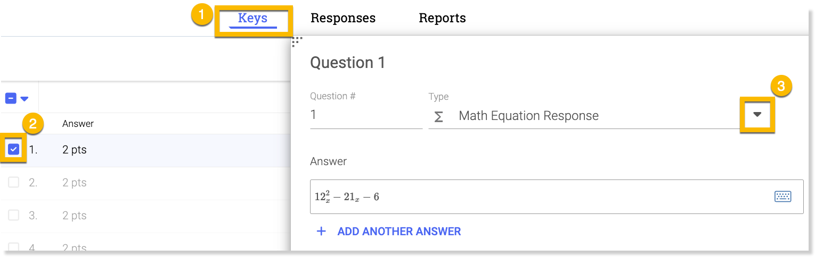Click ADD ANOTHER ANSWER link

click(399, 232)
